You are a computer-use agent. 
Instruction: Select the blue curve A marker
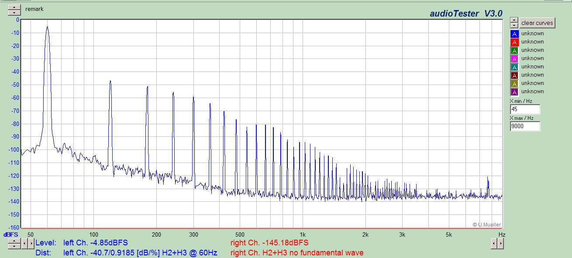coord(514,34)
